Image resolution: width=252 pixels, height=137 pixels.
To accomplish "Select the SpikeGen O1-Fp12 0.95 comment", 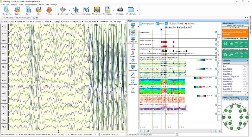I will point(231,76).
